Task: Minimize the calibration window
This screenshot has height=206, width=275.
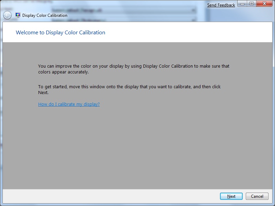Action: (x=242, y=4)
